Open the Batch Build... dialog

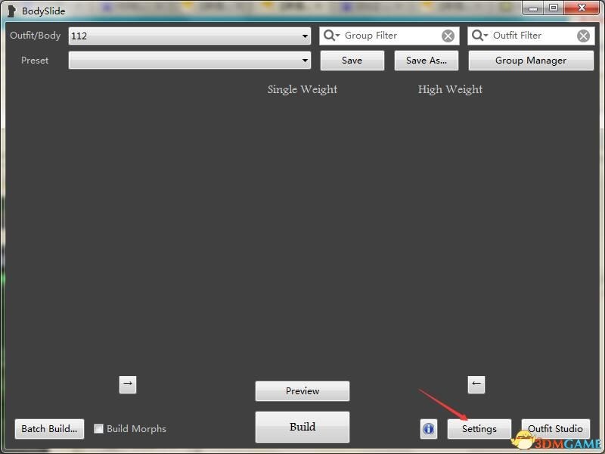[x=49, y=429]
